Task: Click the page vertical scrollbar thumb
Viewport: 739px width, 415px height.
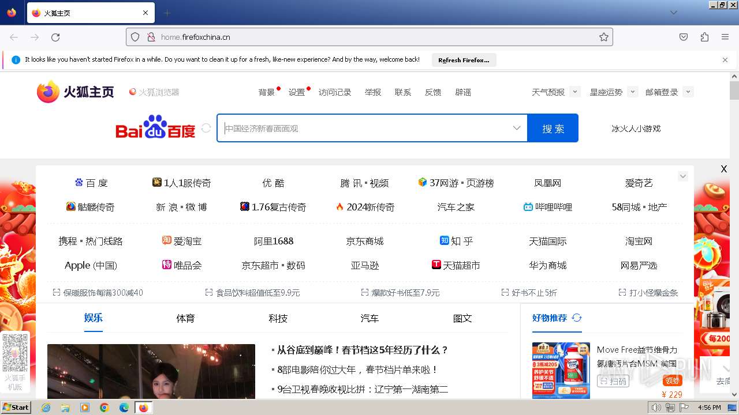Action: [734, 90]
